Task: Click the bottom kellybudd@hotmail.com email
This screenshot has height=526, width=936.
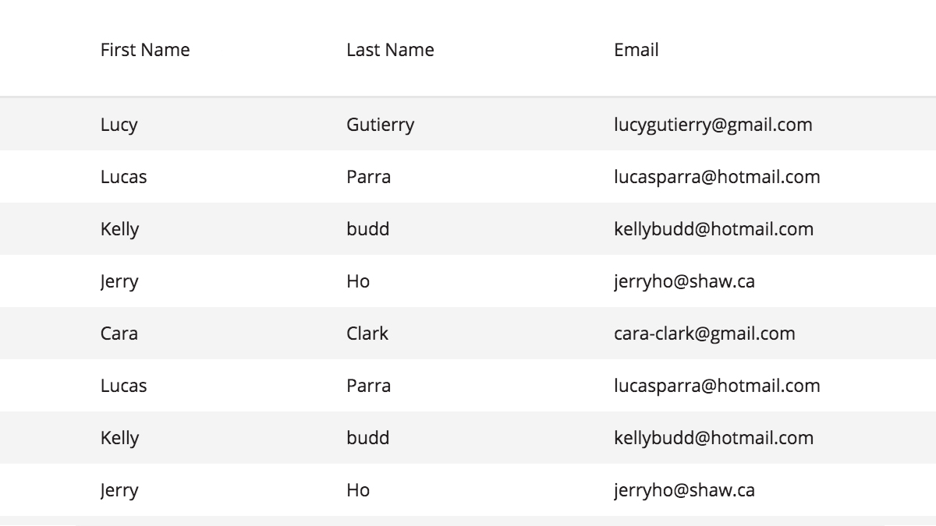Action: [x=714, y=438]
